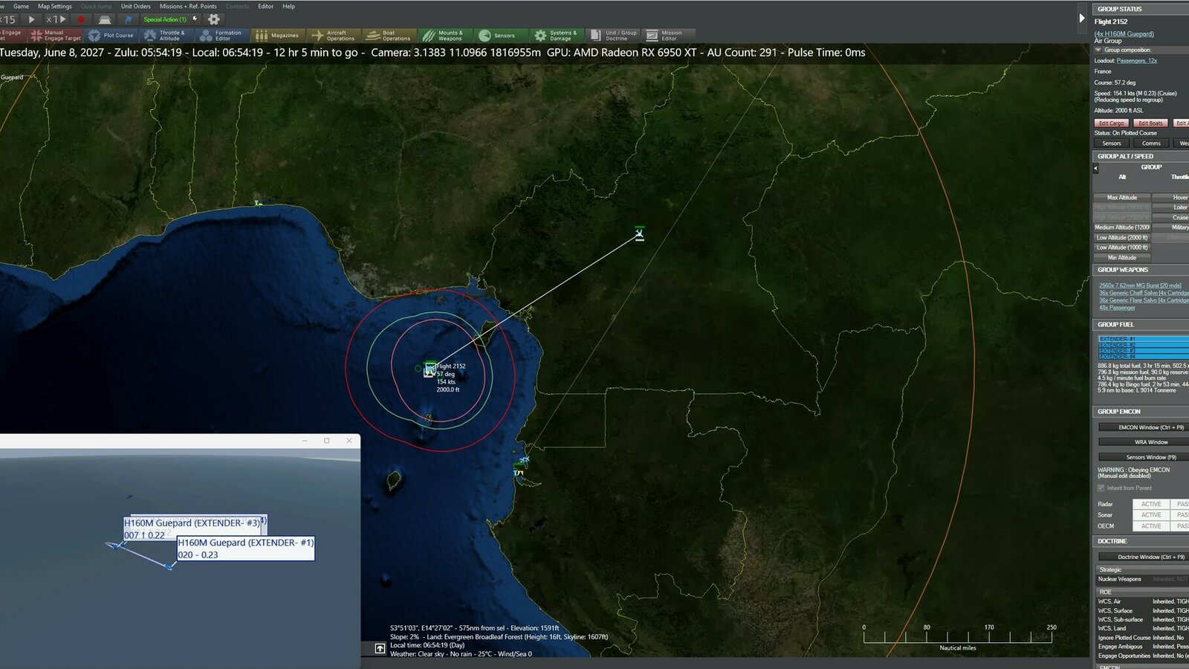This screenshot has height=669, width=1189.
Task: Open Boat Operations
Action: click(389, 35)
